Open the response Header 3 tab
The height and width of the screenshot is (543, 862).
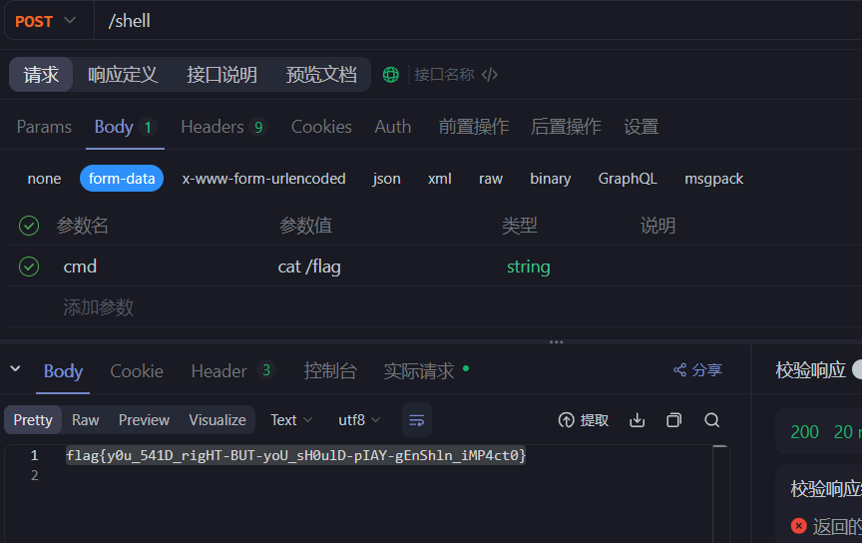tap(232, 371)
